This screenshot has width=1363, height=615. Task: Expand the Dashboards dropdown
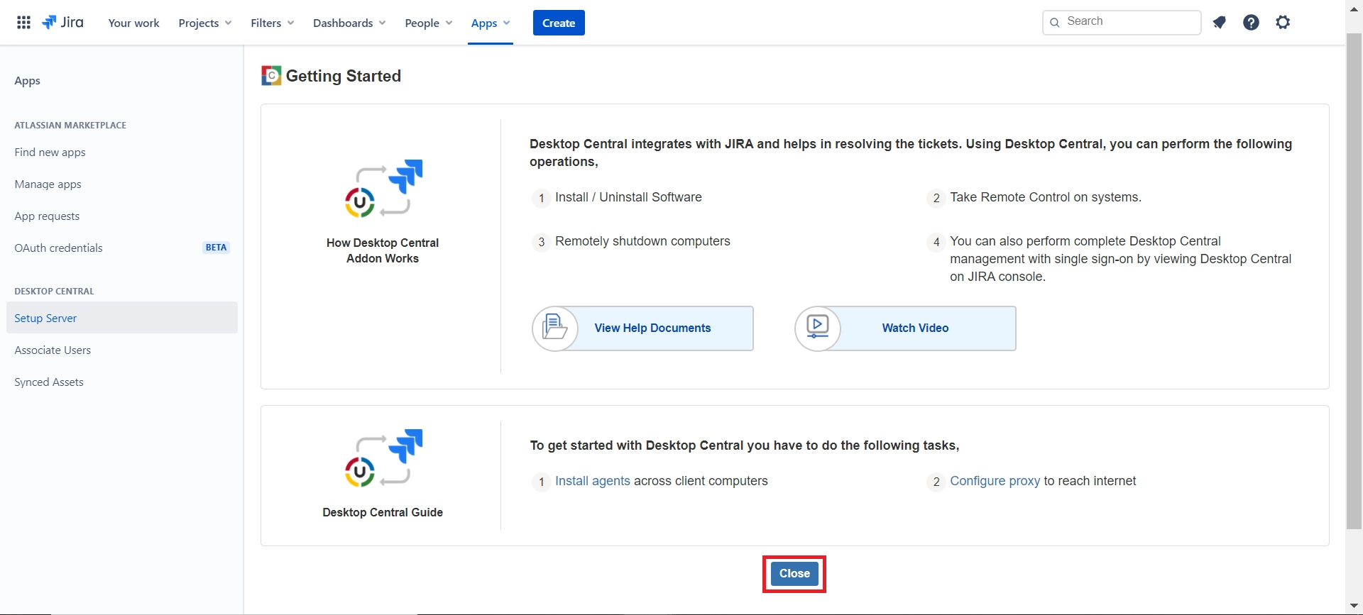point(349,23)
